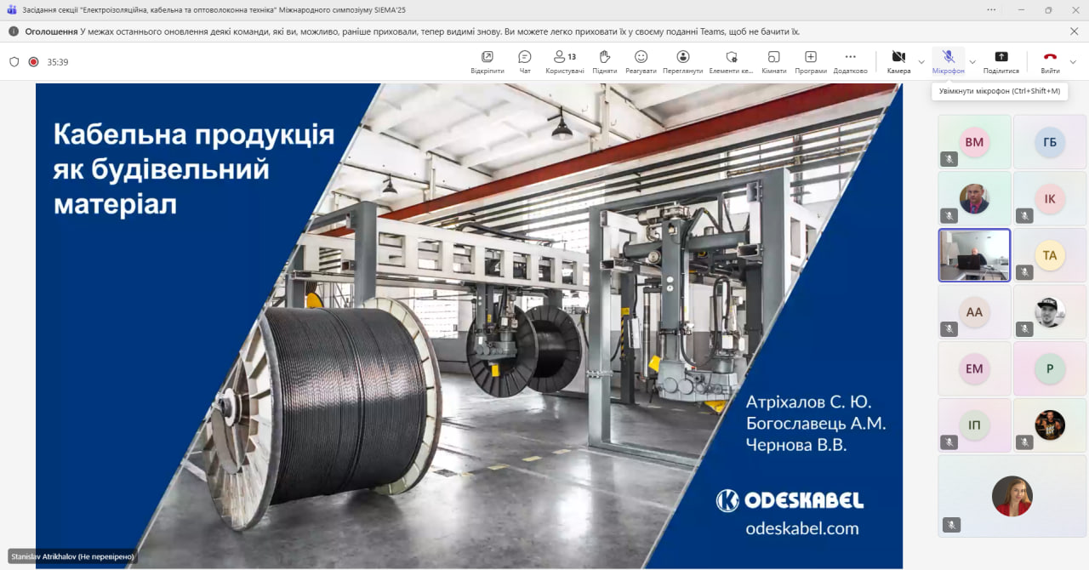This screenshot has width=1089, height=570.
Task: Show the Користувачі participants list
Action: pos(564,61)
